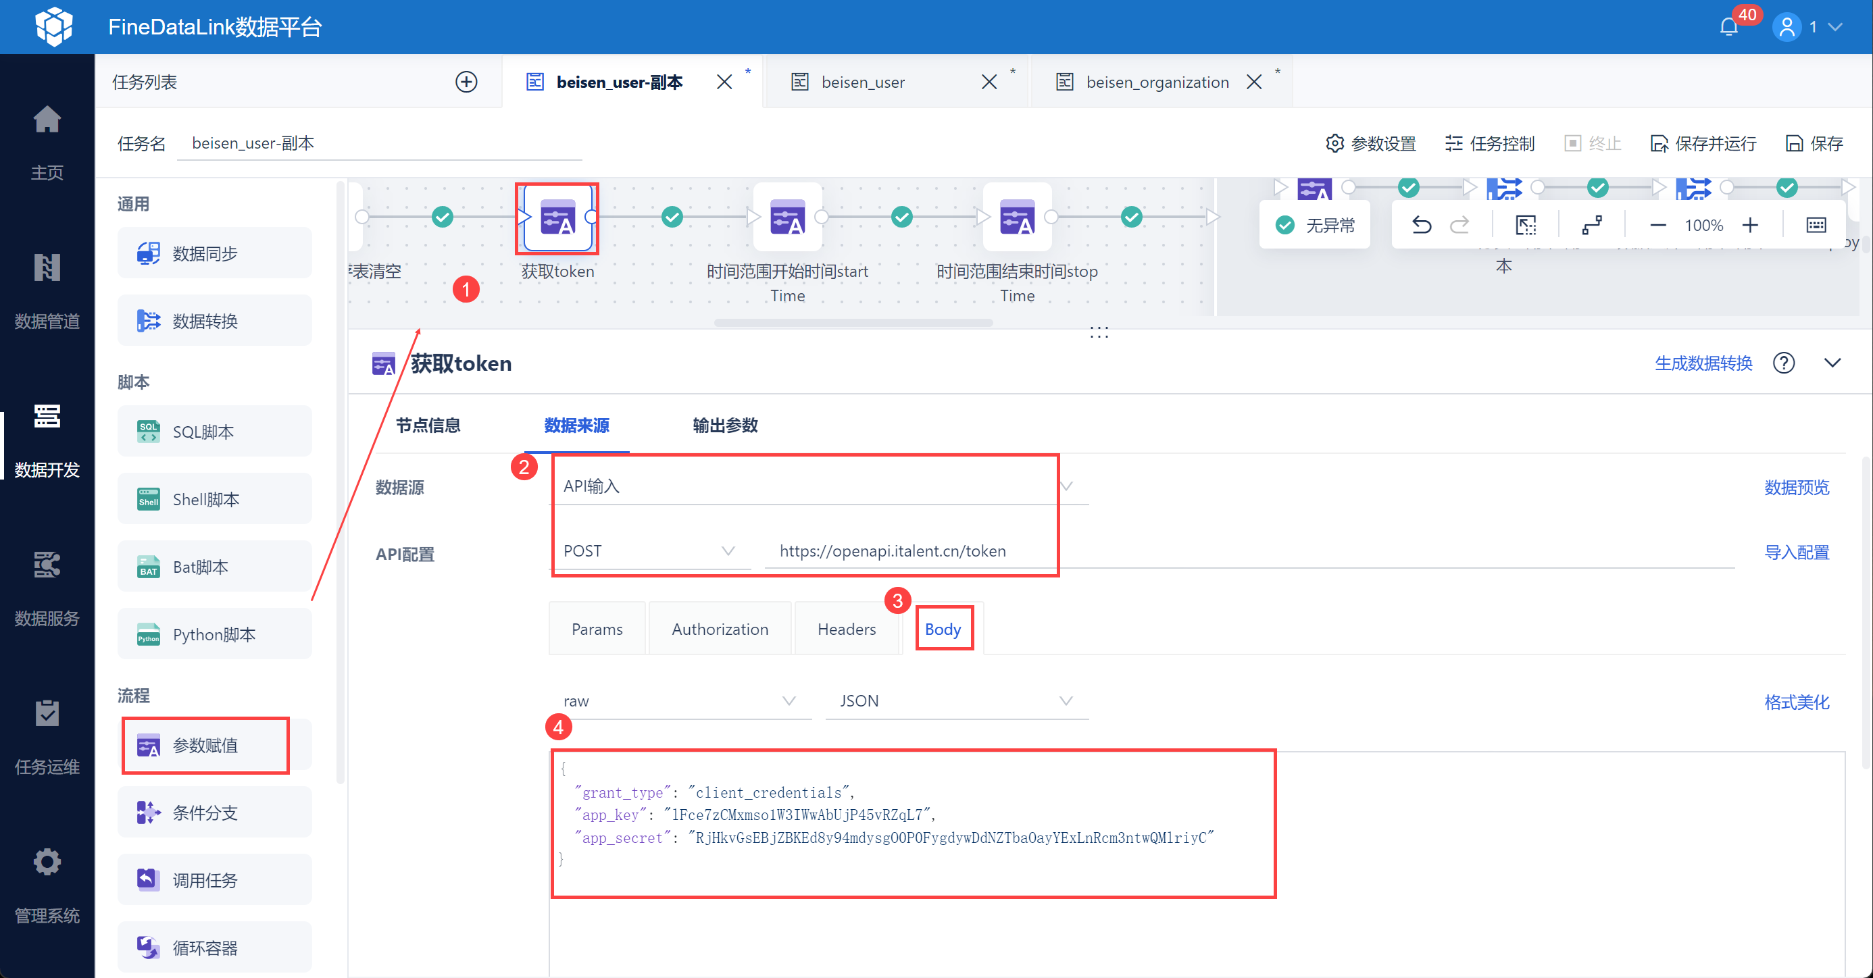Click the zoom-in plus control on canvas

[1751, 224]
